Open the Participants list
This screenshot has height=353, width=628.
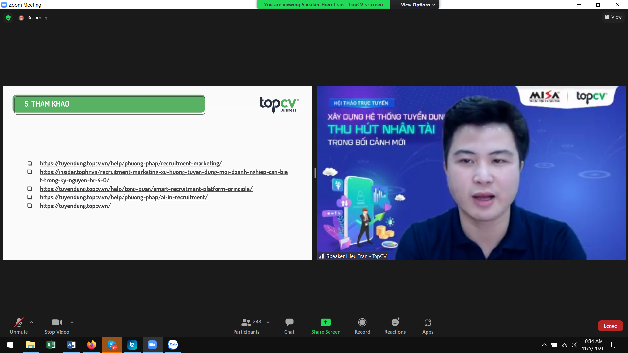point(246,323)
